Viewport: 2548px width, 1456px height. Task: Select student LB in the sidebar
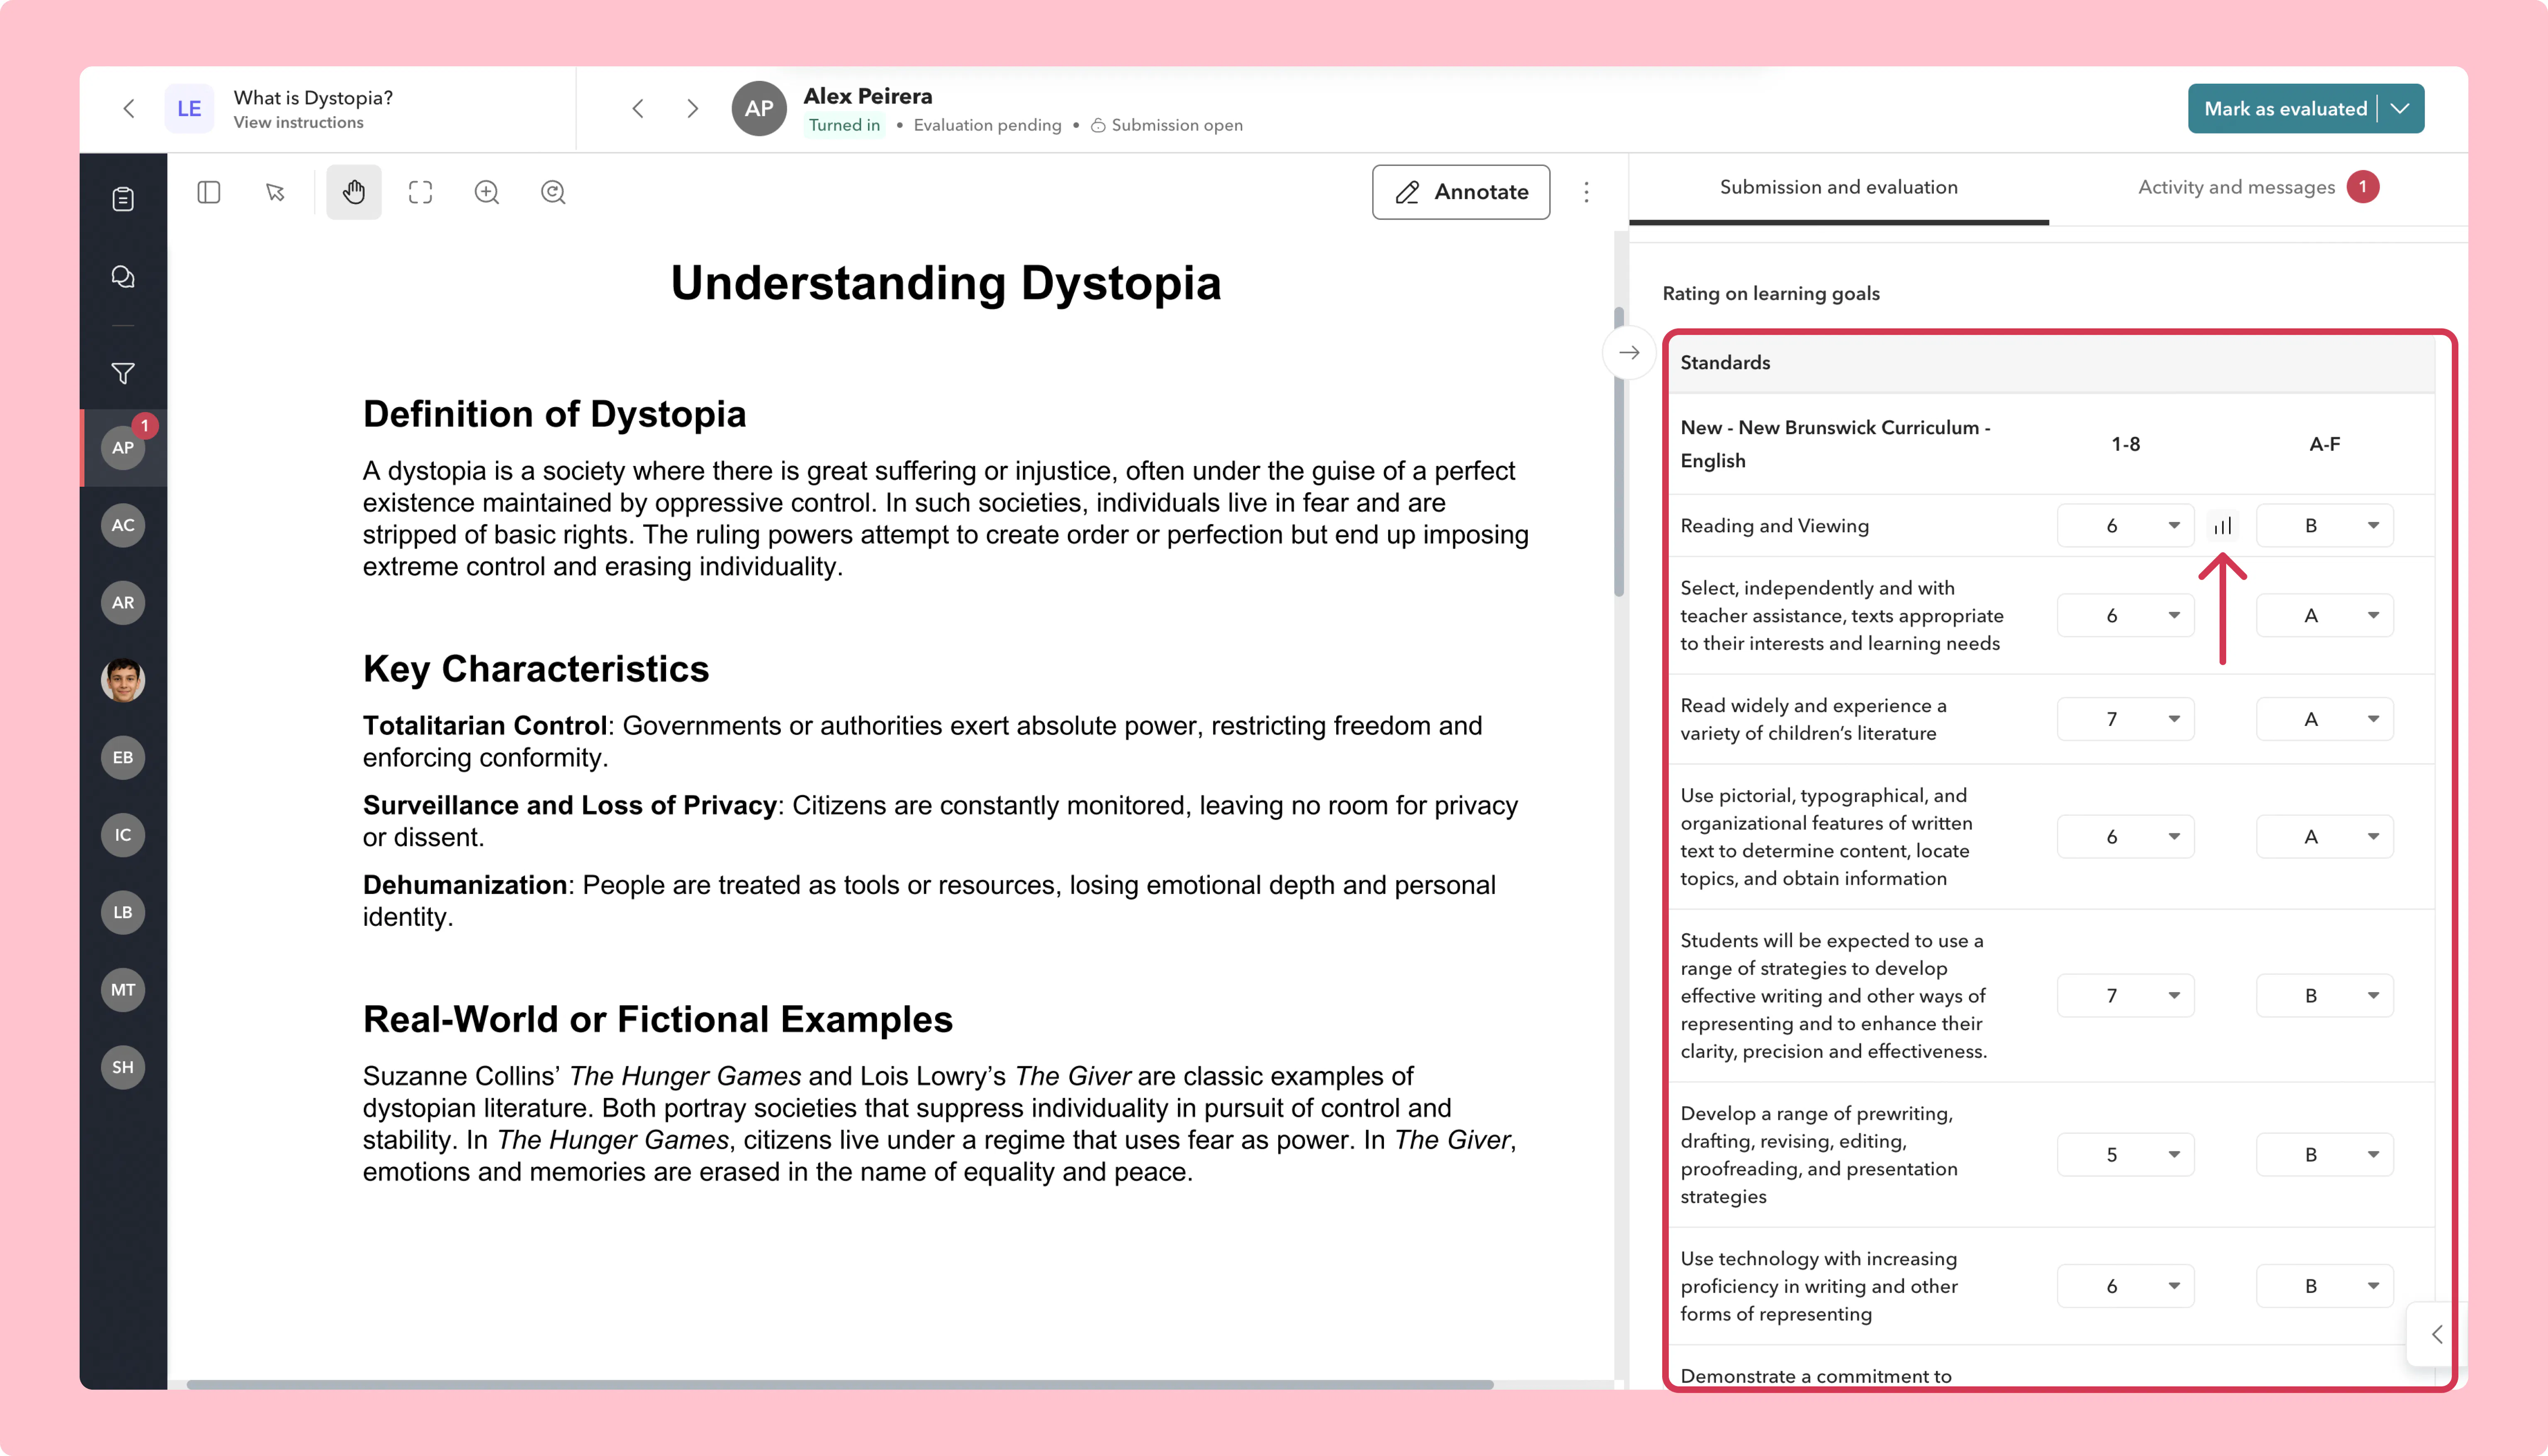pyautogui.click(x=123, y=912)
